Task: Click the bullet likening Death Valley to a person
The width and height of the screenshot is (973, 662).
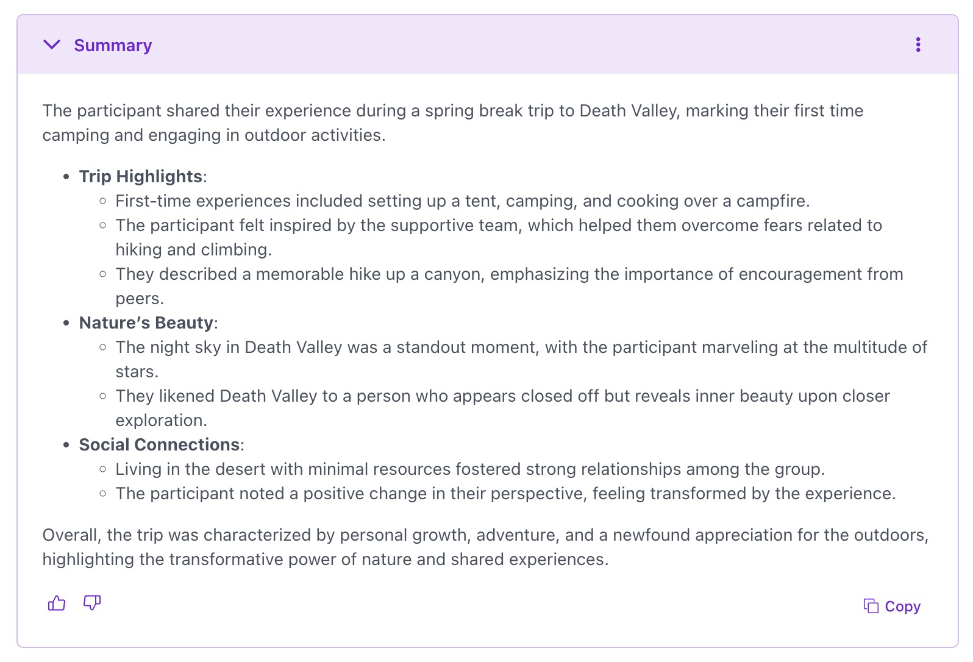Action: [503, 408]
